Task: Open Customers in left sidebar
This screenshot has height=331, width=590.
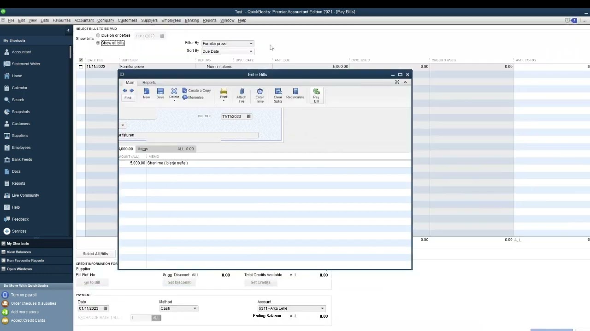Action: [x=21, y=124]
